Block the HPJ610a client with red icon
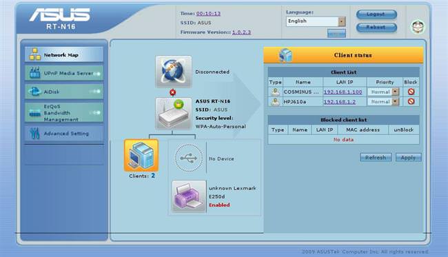This screenshot has width=448, height=257. pyautogui.click(x=411, y=101)
